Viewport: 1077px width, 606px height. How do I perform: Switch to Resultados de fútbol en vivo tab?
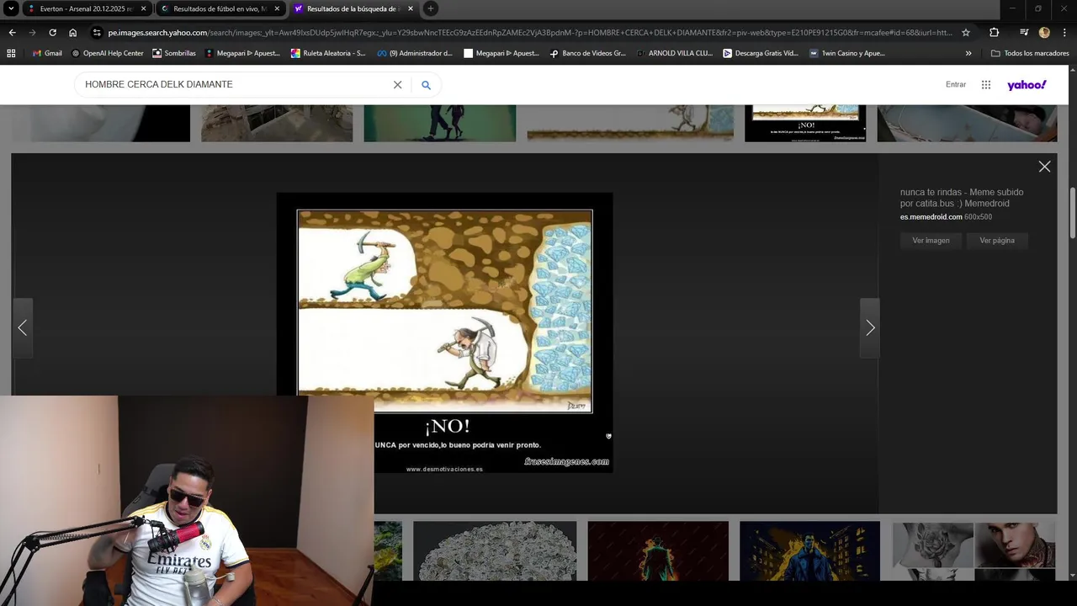pyautogui.click(x=220, y=8)
